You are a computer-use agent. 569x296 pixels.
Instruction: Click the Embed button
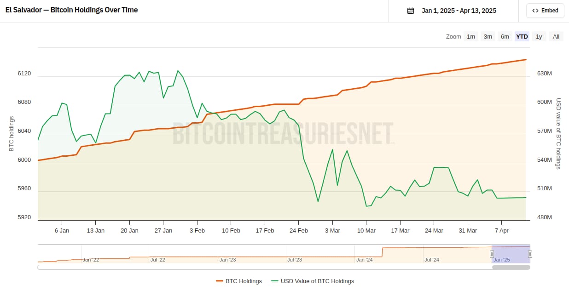tap(545, 11)
